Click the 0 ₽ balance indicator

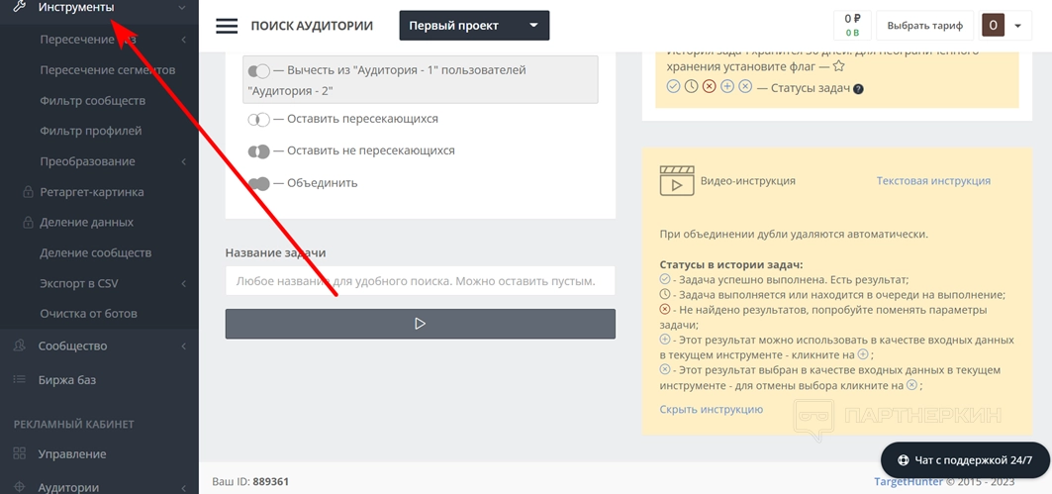click(x=852, y=26)
